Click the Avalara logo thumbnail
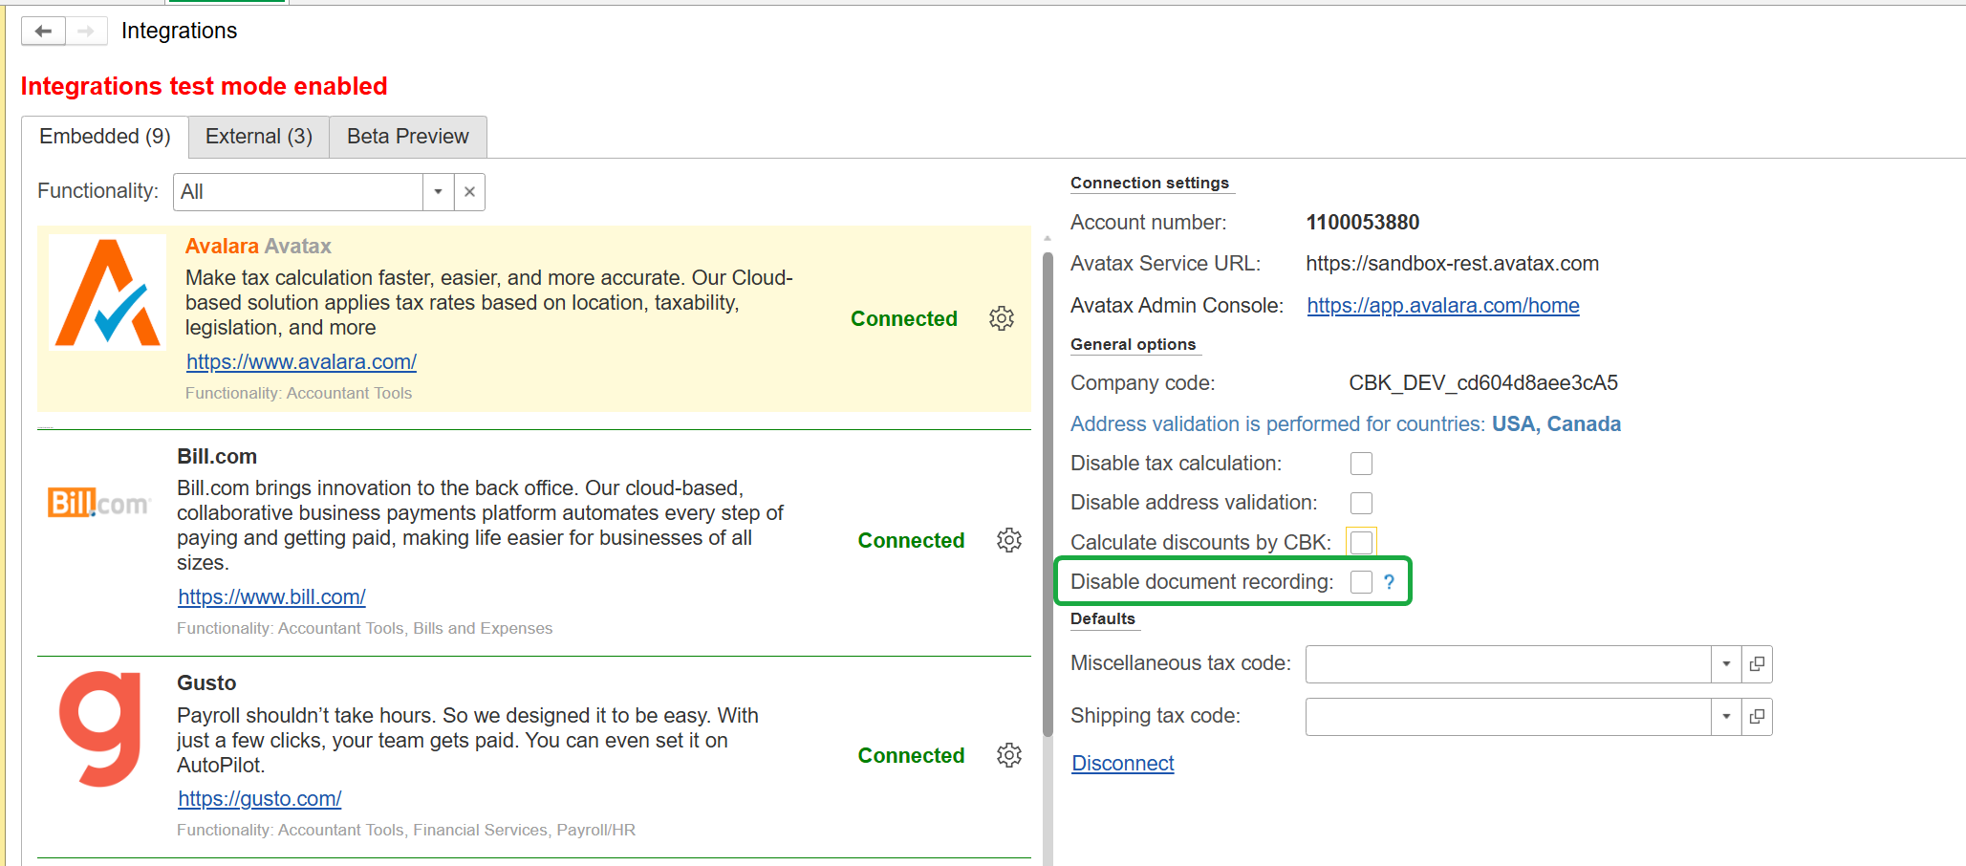 click(107, 292)
